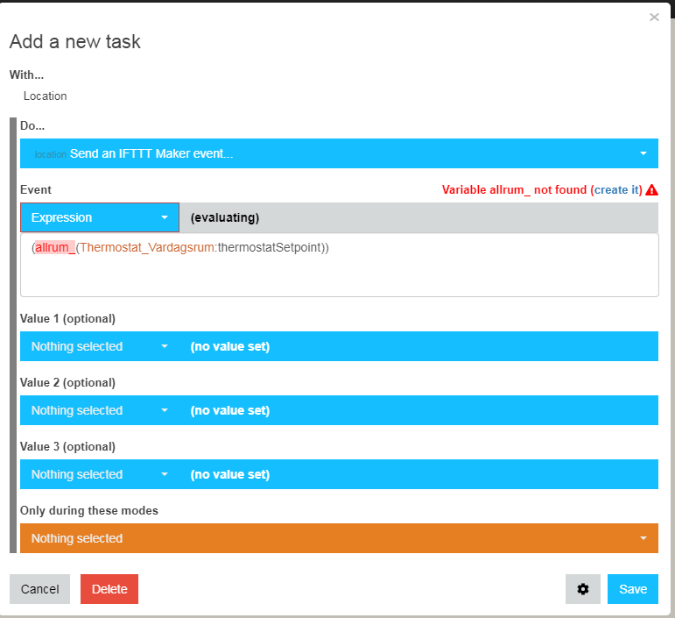Screen dimensions: 675x618
Task: Open Value 2 Nothing selected dropdown
Action: pyautogui.click(x=100, y=410)
